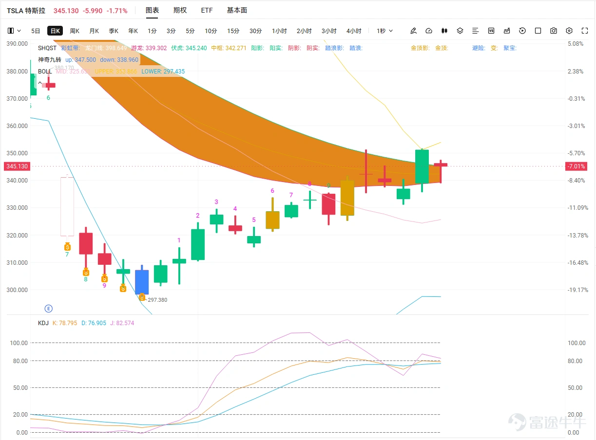
Task: Select the 5分 interval
Action: point(190,31)
